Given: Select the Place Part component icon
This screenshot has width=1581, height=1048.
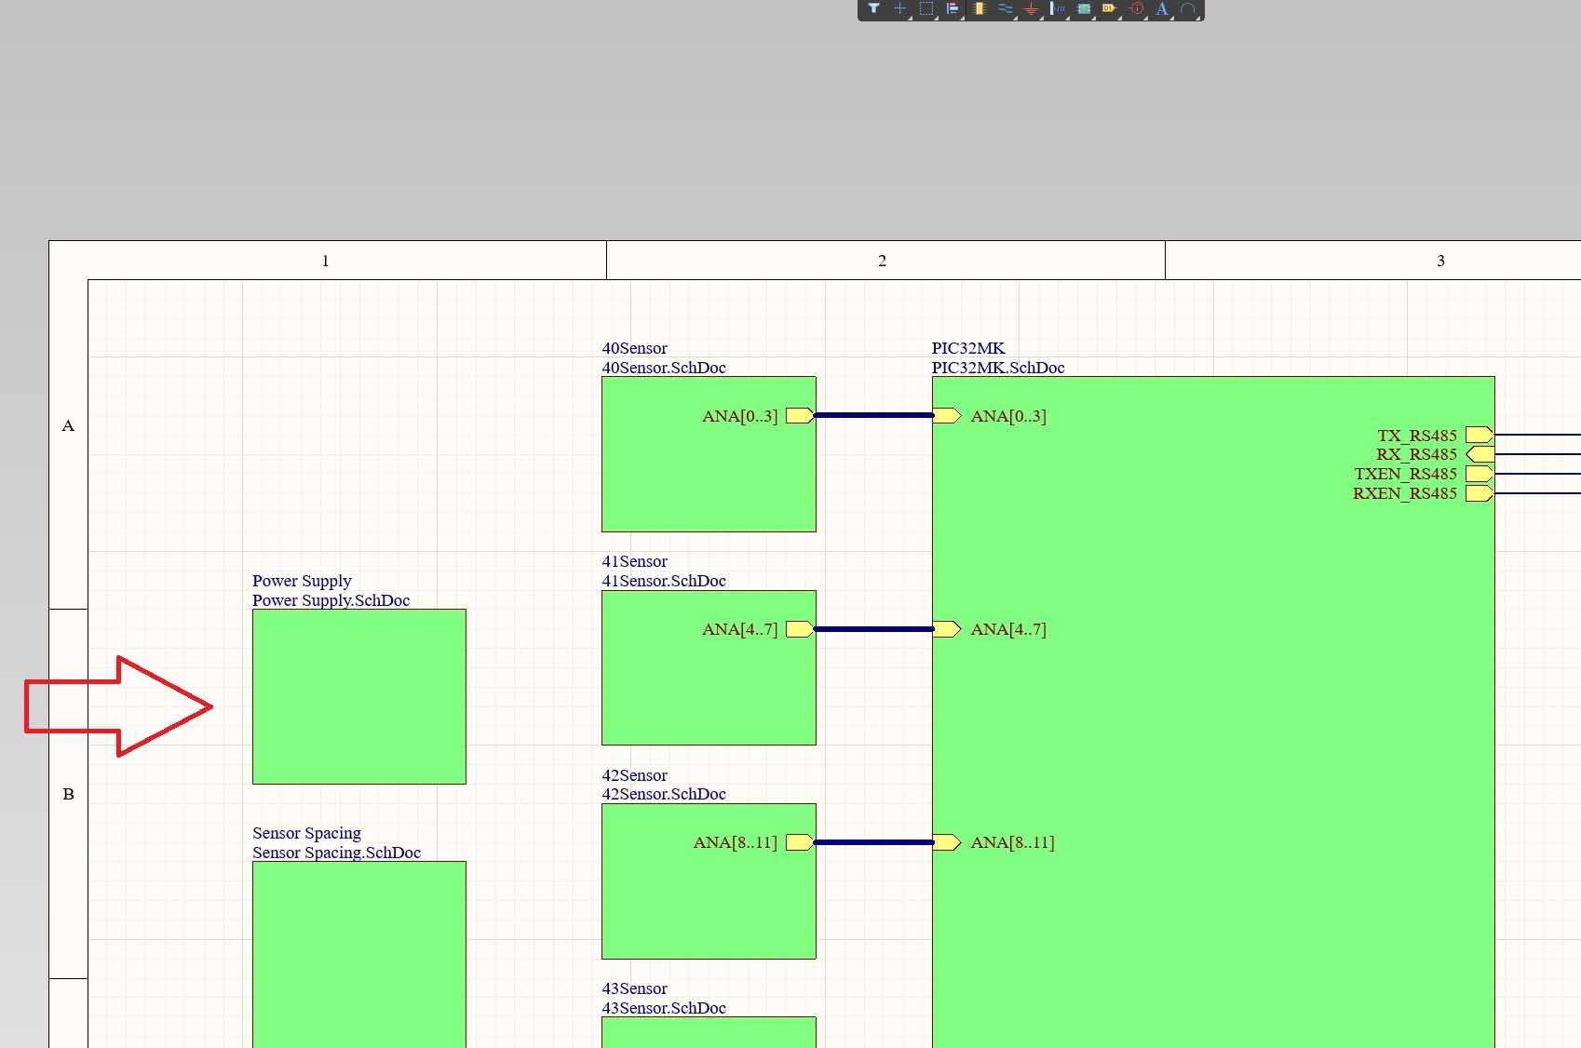Looking at the screenshot, I should (x=979, y=8).
